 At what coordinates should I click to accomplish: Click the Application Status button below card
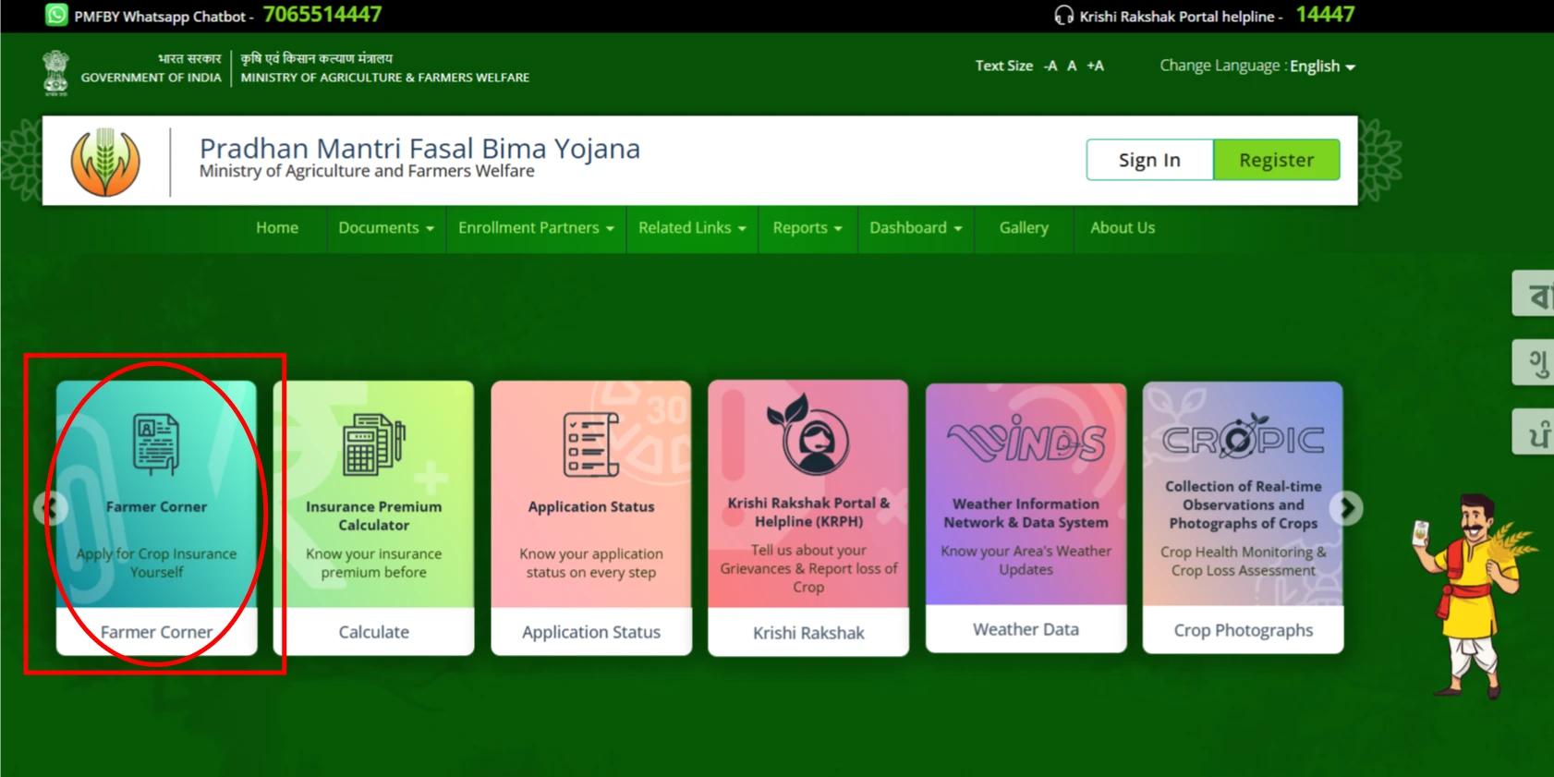(x=591, y=632)
